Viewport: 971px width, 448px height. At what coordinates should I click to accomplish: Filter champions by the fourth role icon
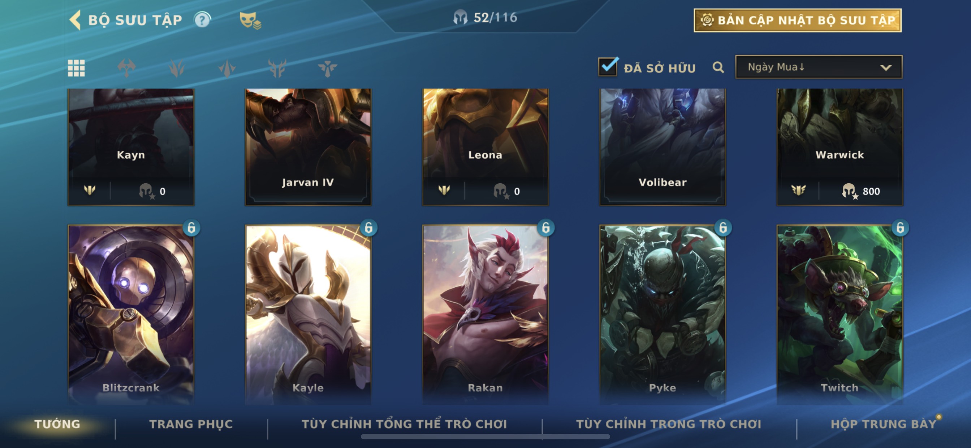(277, 68)
